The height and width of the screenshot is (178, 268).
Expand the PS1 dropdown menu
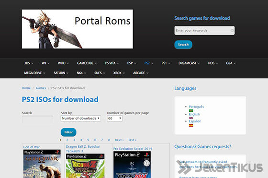(x=166, y=63)
